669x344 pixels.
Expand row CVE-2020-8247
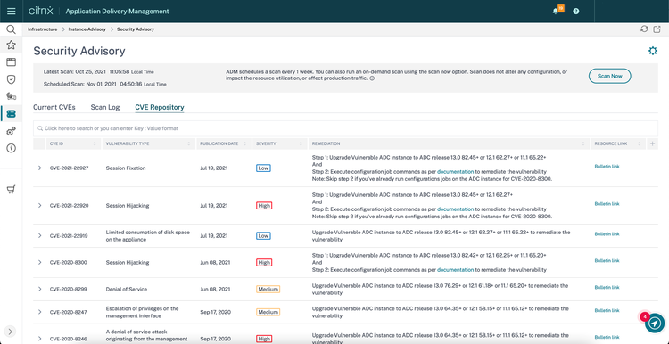pos(39,312)
